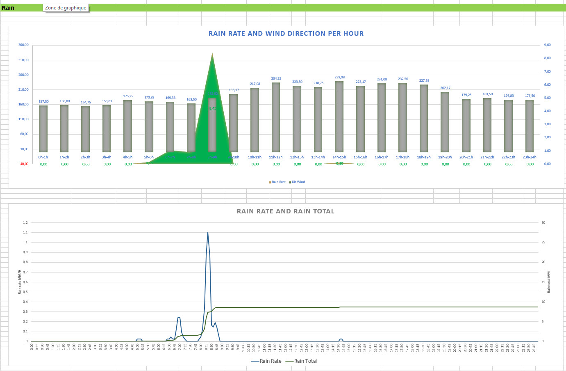Image resolution: width=566 pixels, height=371 pixels.
Task: Click the blue Rain Rate line peak
Action: click(208, 233)
